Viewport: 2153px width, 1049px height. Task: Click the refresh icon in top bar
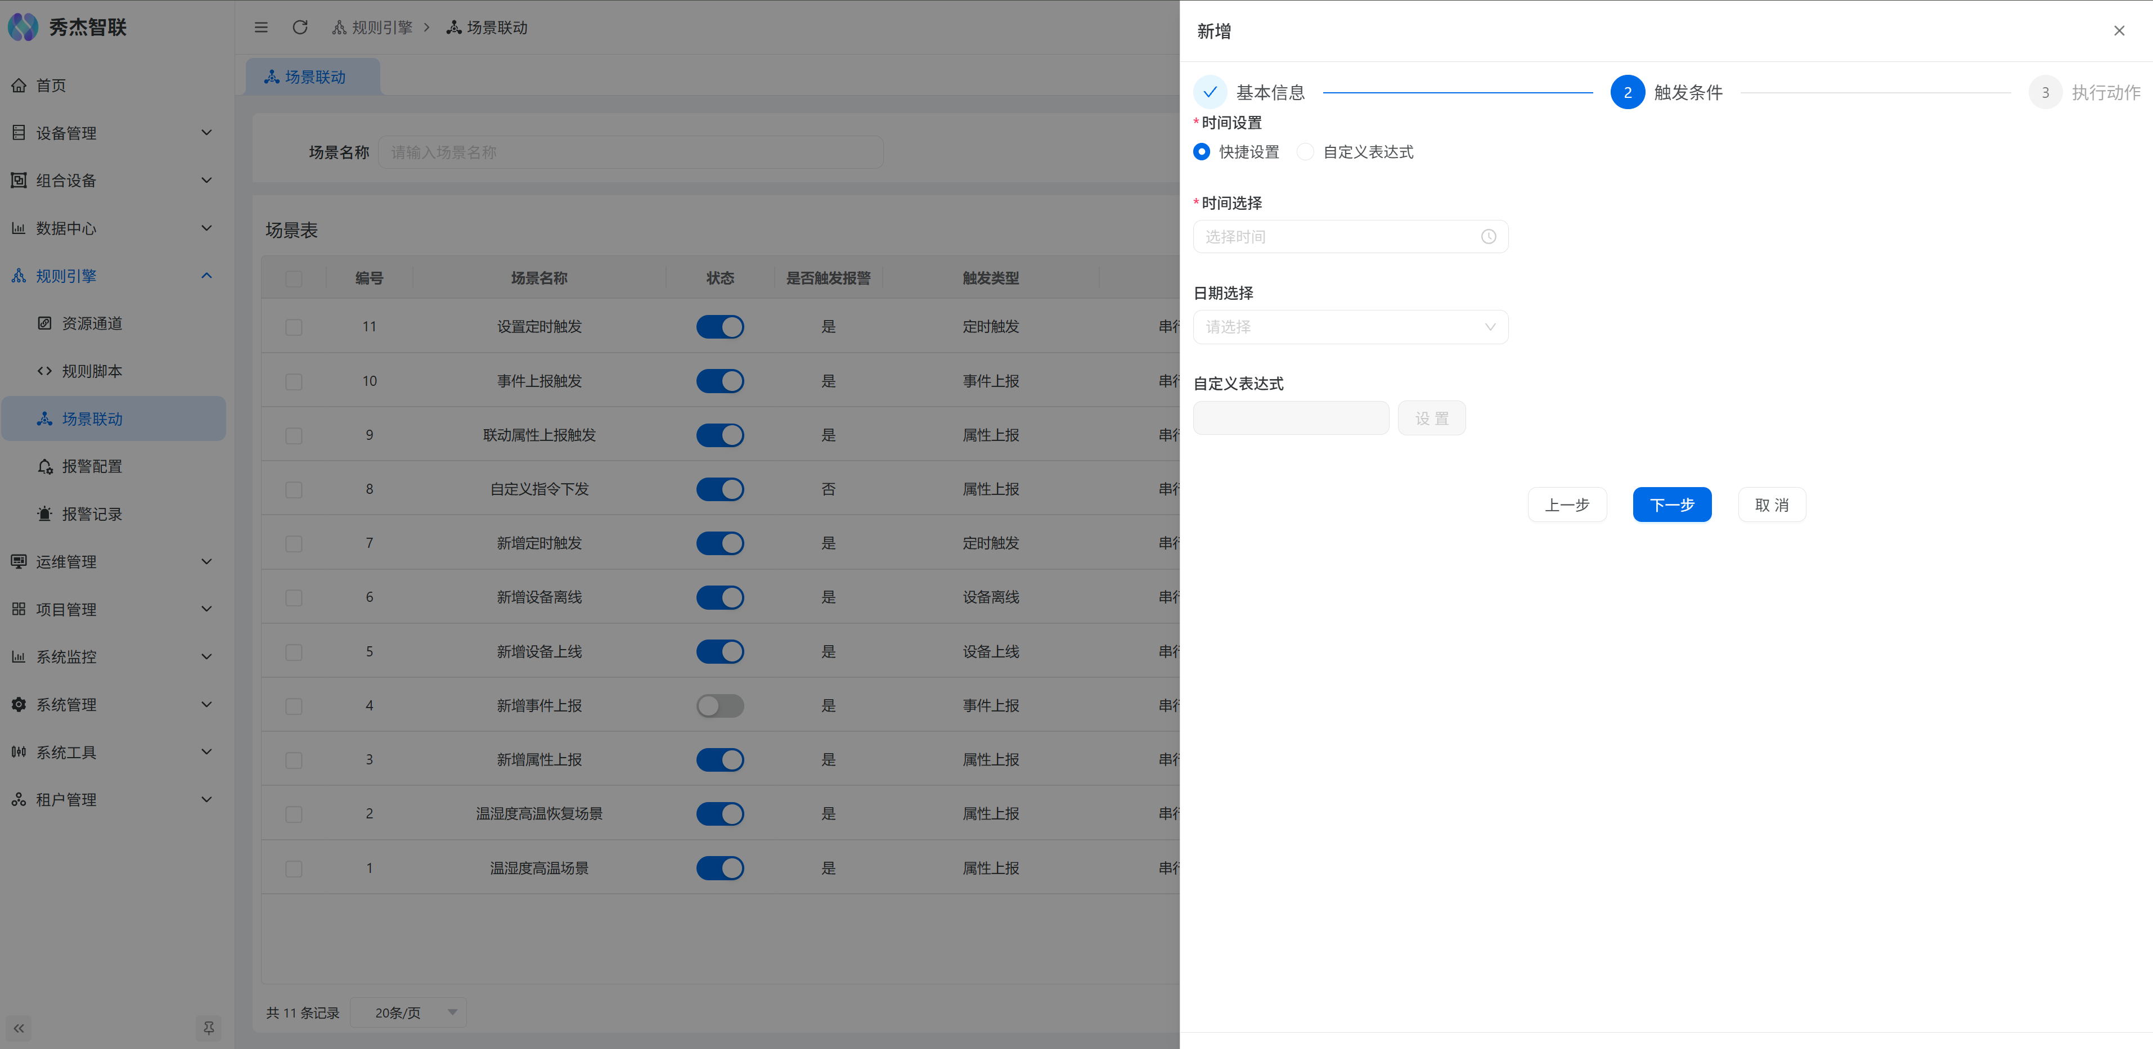click(300, 28)
